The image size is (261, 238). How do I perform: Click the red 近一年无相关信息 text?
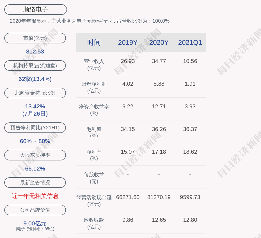[35, 196]
